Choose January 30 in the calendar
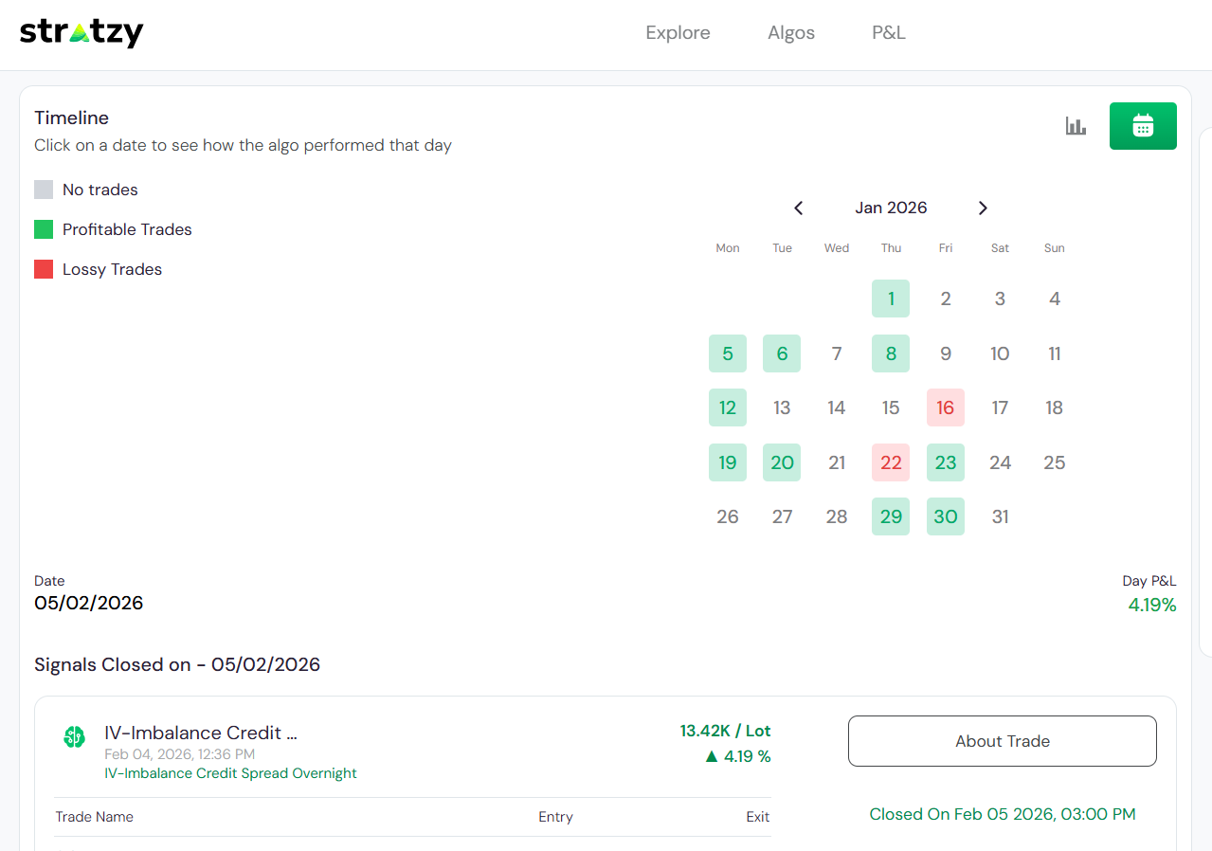This screenshot has width=1212, height=851. click(x=945, y=516)
